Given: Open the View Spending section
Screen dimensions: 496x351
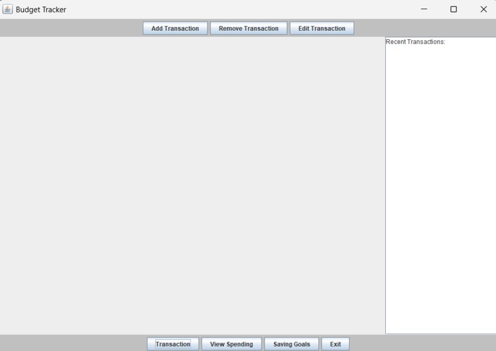Looking at the screenshot, I should tap(231, 344).
